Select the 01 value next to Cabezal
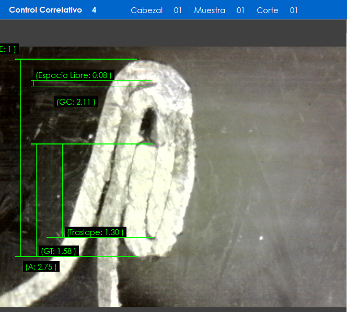This screenshot has height=312, width=347. [178, 10]
